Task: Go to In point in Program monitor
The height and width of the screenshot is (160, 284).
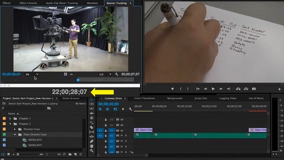Action: pos(198,89)
